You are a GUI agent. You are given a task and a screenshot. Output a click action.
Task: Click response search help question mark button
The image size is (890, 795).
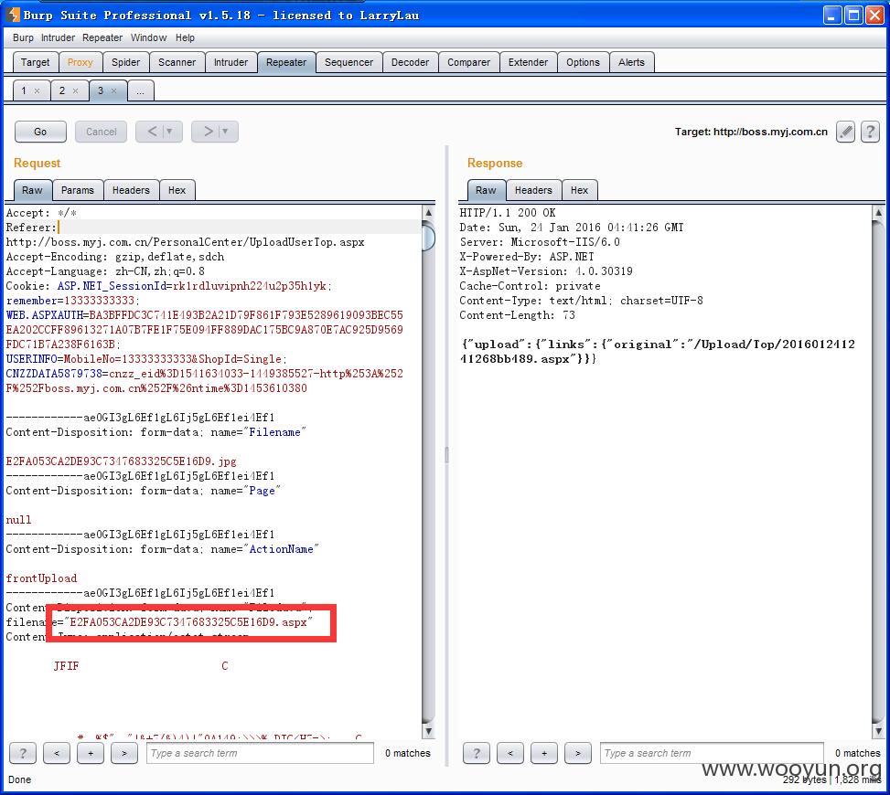[477, 753]
